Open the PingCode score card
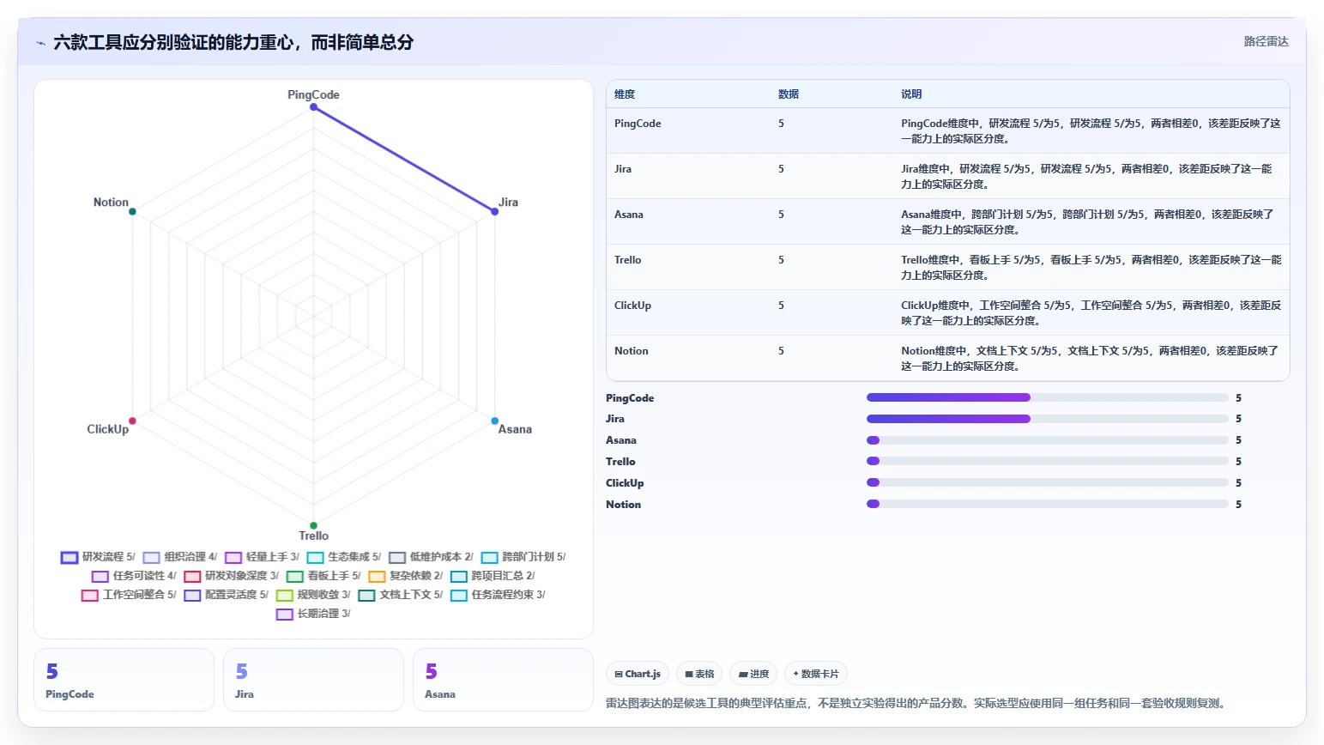 coord(124,680)
